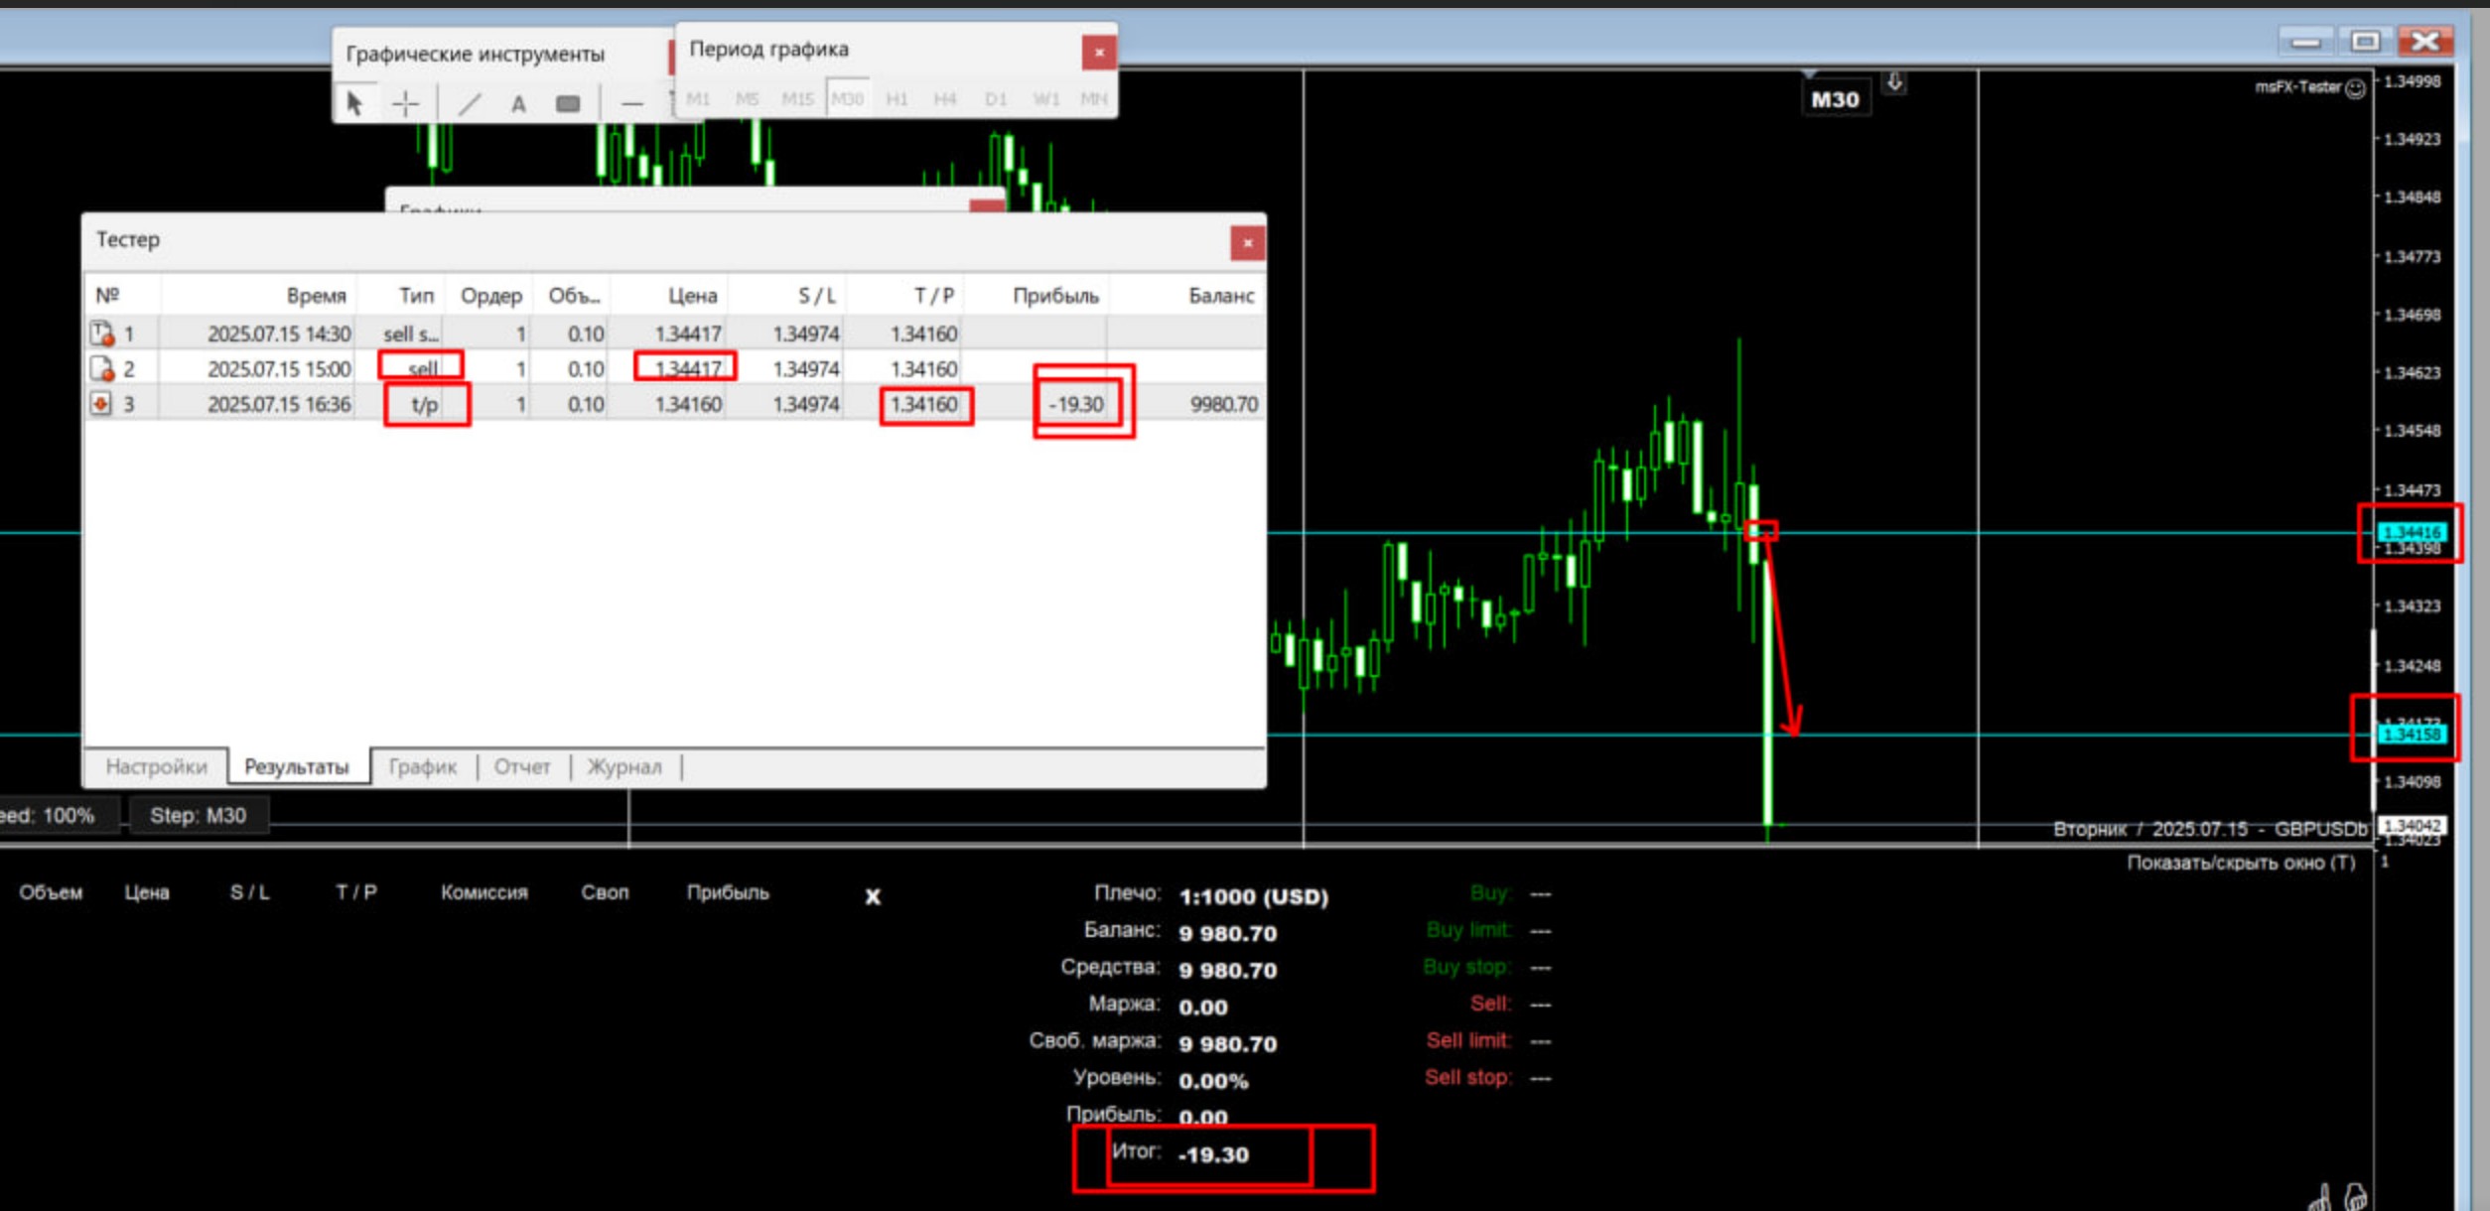Close the Тестер window
This screenshot has height=1211, width=2490.
pos(1247,243)
